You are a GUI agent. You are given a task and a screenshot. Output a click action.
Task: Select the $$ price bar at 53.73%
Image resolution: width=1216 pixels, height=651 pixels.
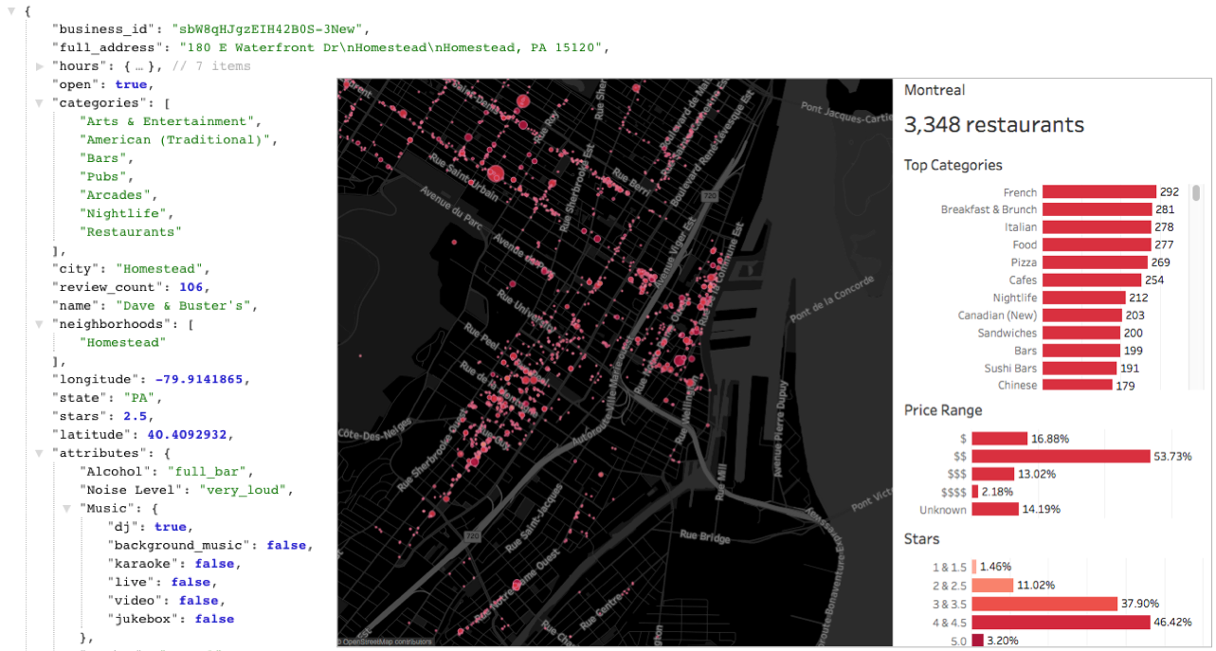coord(1062,456)
